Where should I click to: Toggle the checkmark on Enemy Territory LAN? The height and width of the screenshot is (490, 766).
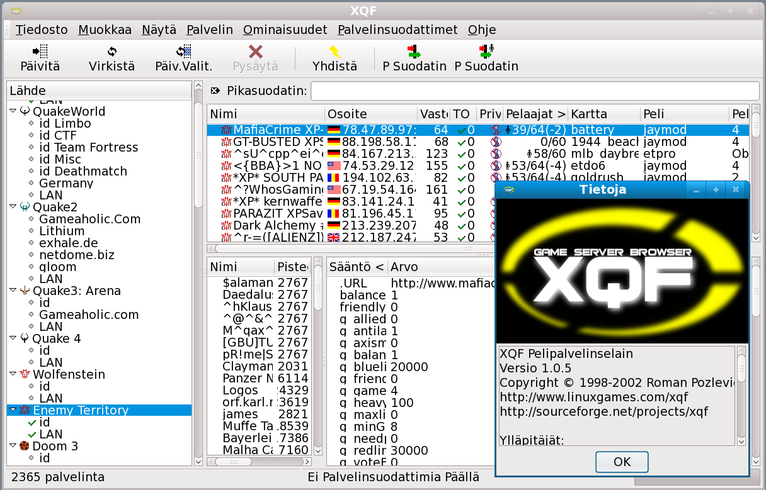pyautogui.click(x=30, y=435)
